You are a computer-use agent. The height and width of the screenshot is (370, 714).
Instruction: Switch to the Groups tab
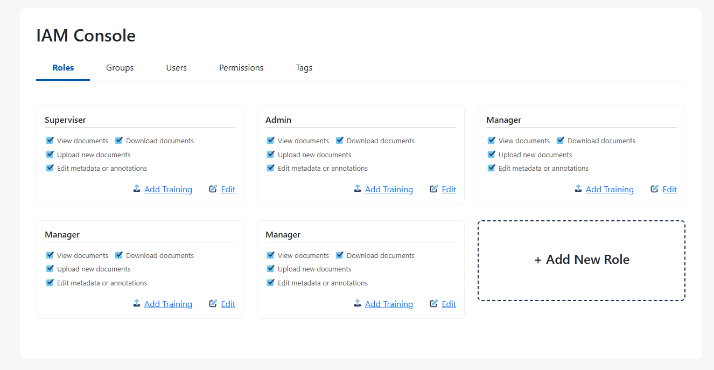(x=120, y=68)
